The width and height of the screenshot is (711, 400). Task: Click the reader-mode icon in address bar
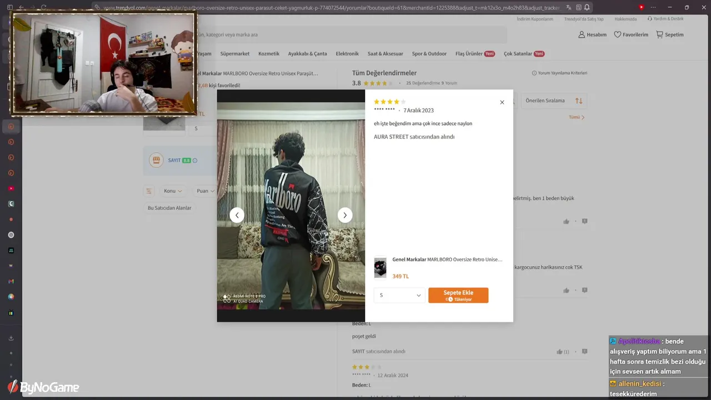pyautogui.click(x=579, y=8)
